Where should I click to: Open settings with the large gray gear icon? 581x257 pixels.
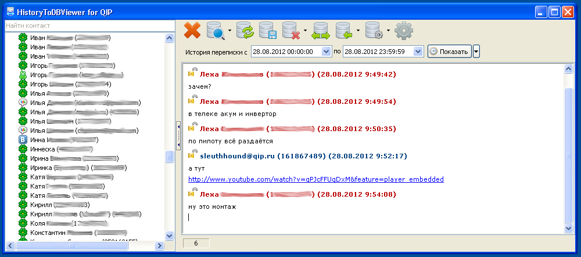[404, 30]
